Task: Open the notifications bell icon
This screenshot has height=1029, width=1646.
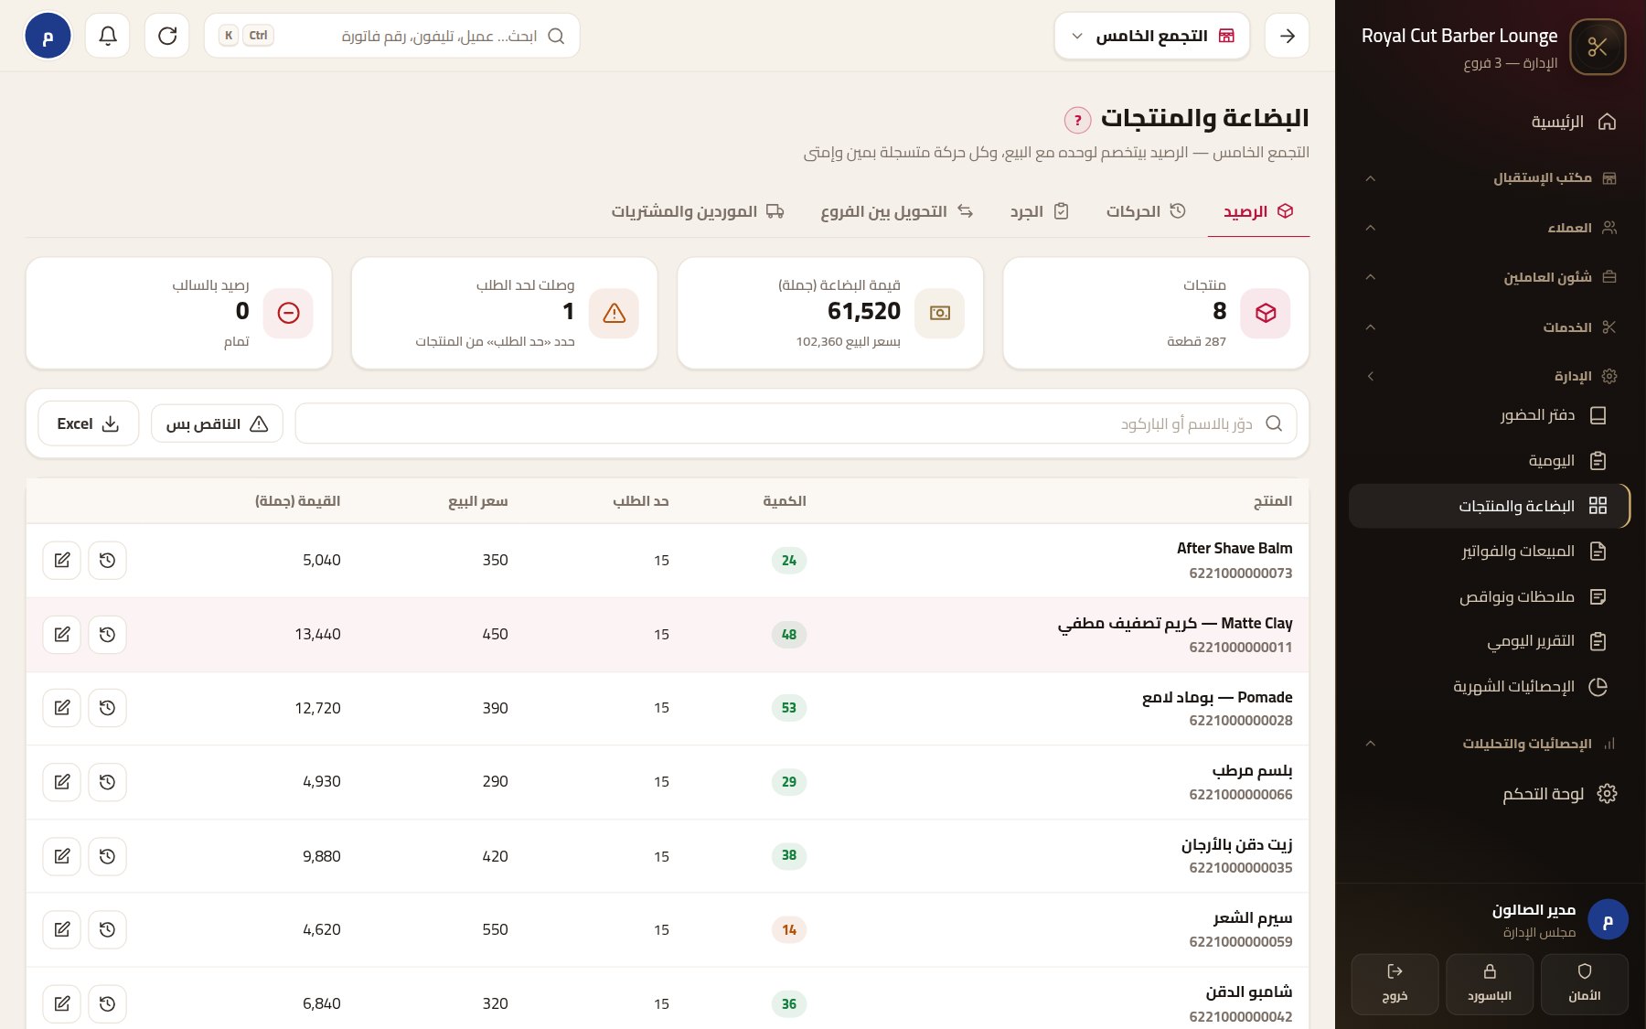Action: point(108,36)
